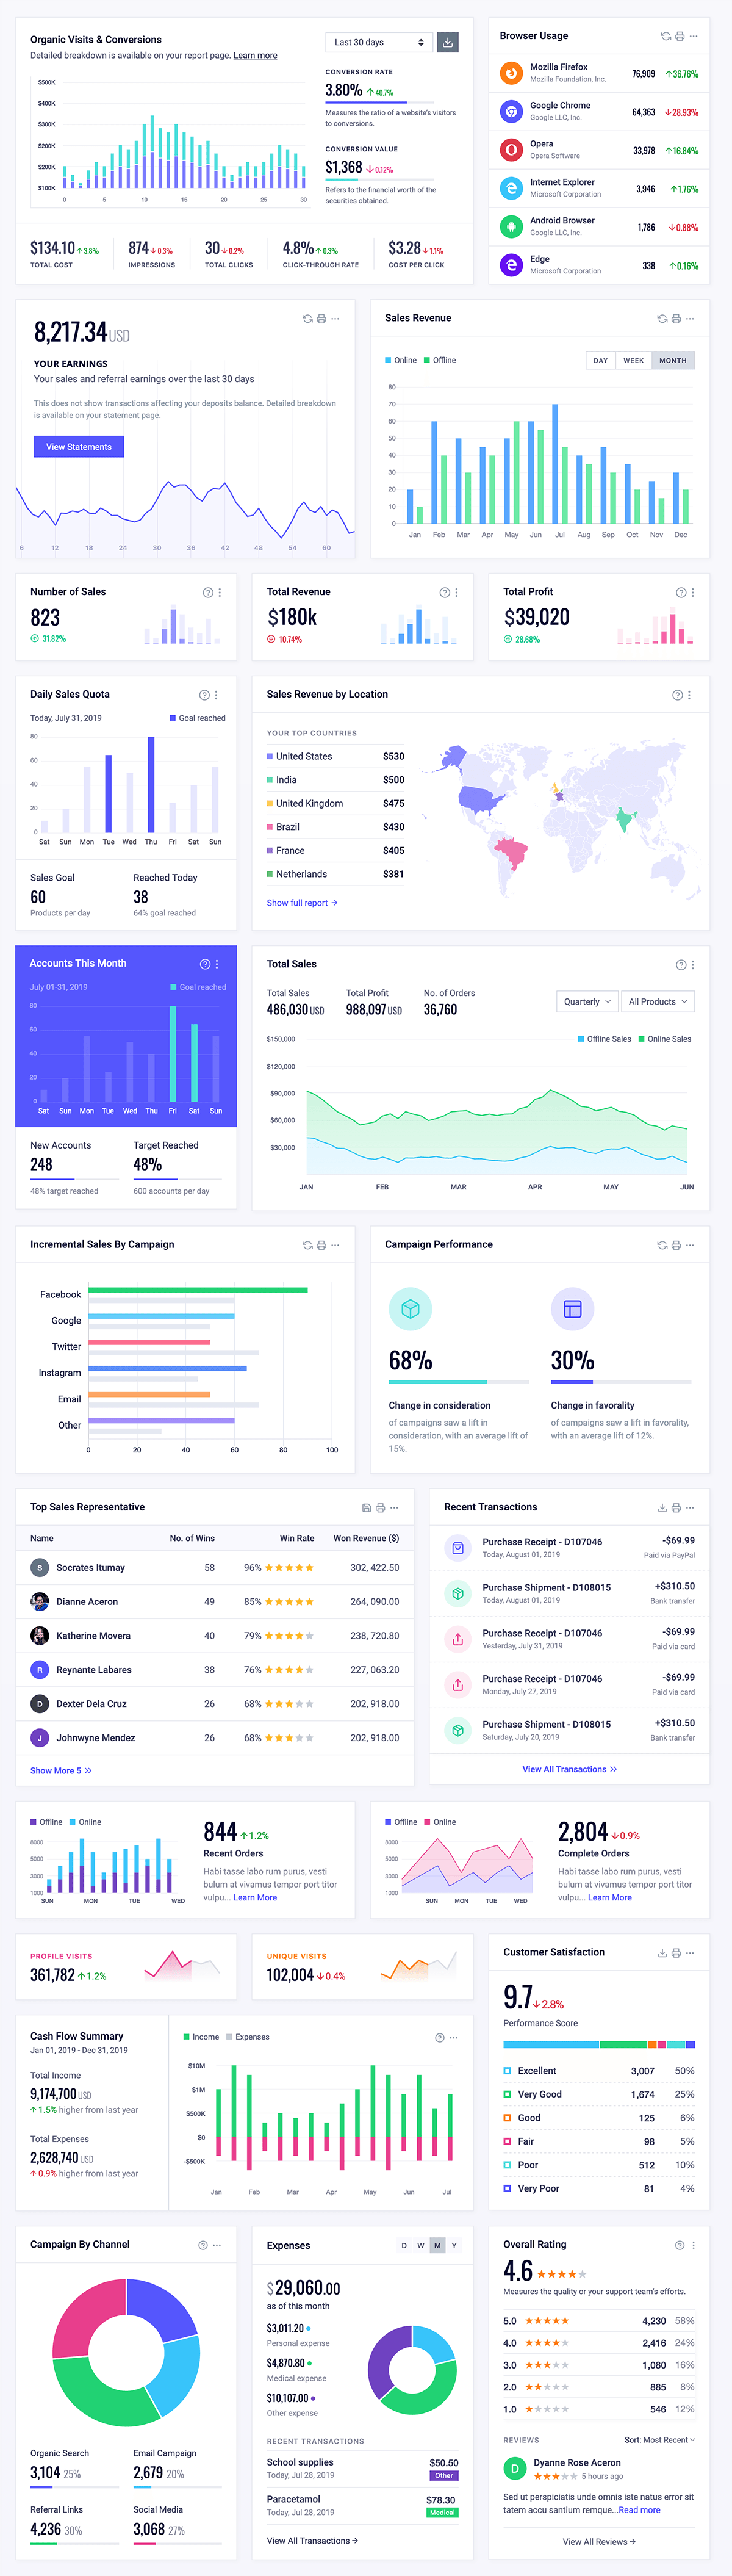Open the three-dot menu on Campaign Performance
Screen dimensions: 732x2576
[x=691, y=1245]
